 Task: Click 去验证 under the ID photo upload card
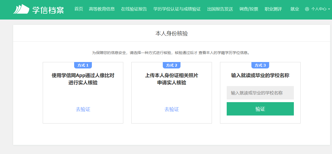coord(172,109)
